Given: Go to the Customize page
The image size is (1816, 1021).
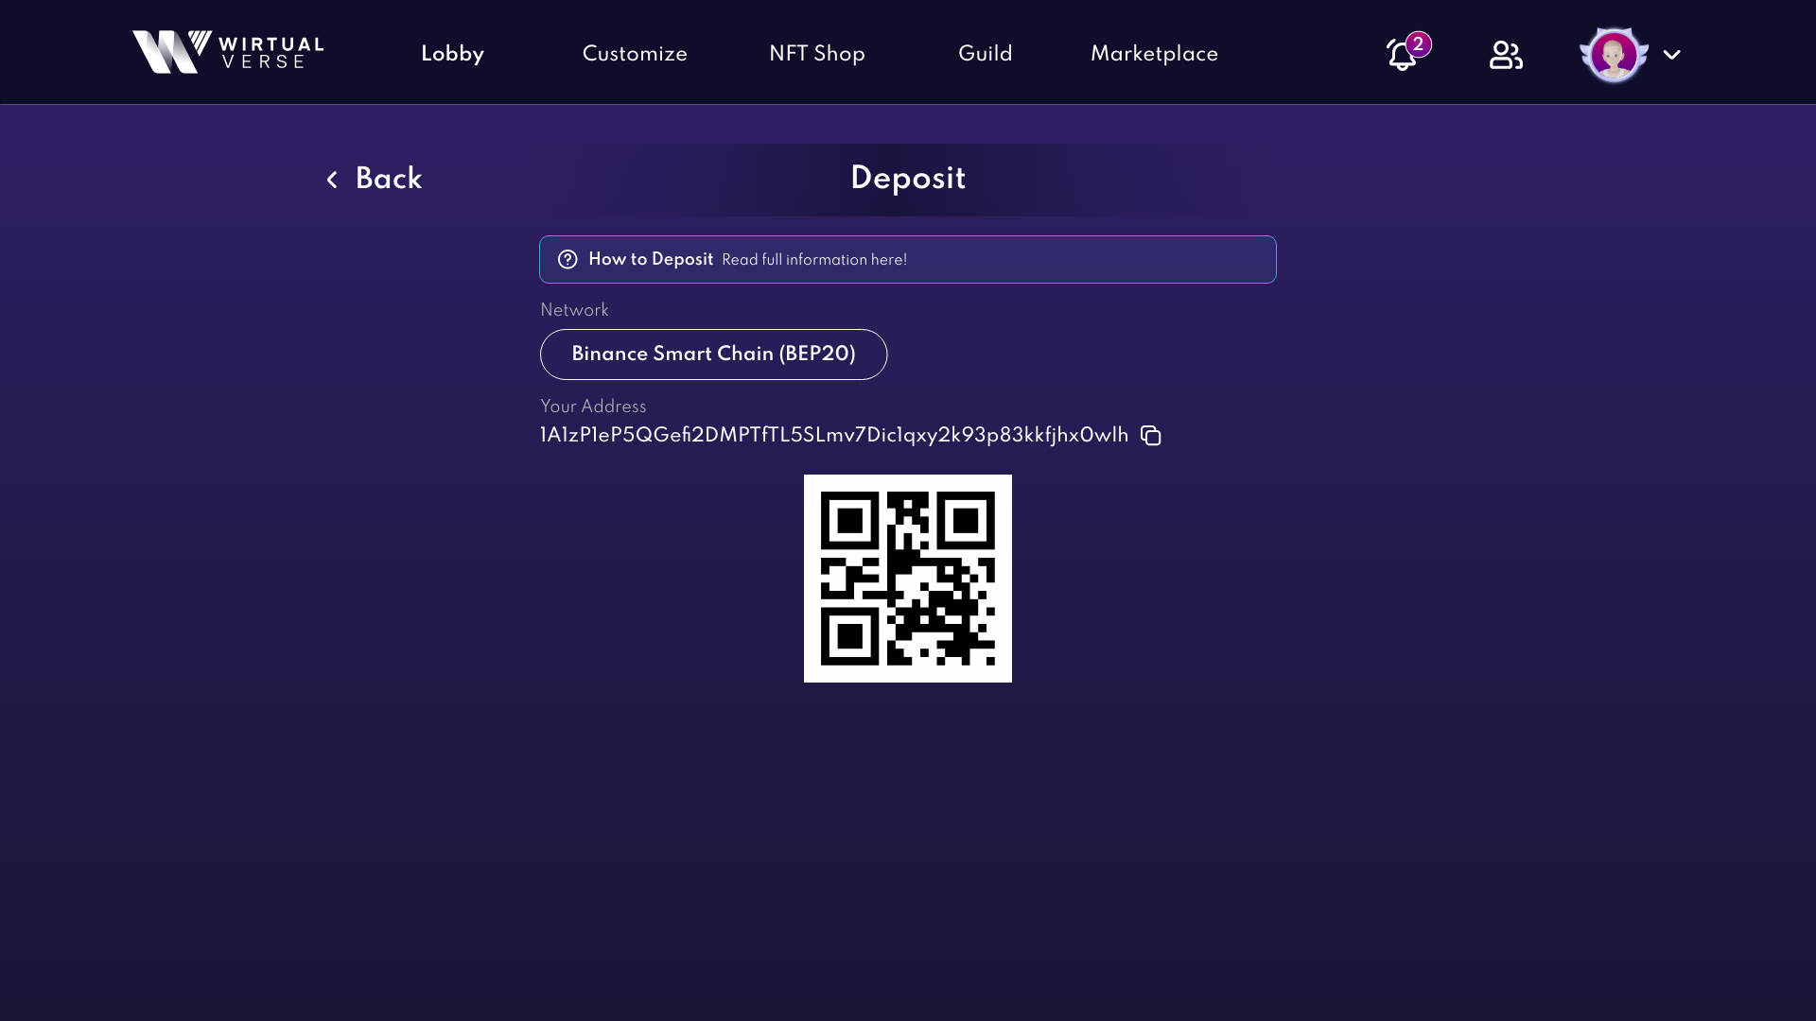Looking at the screenshot, I should [635, 54].
